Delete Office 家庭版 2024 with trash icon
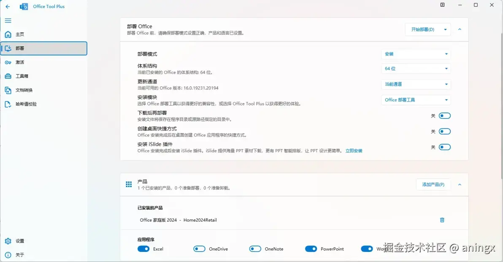This screenshot has height=262, width=503. [x=442, y=220]
